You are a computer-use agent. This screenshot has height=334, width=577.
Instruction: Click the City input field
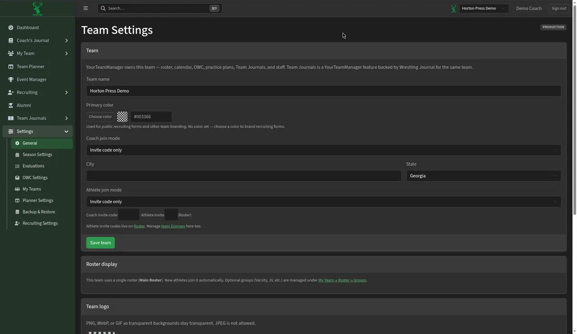coord(243,176)
